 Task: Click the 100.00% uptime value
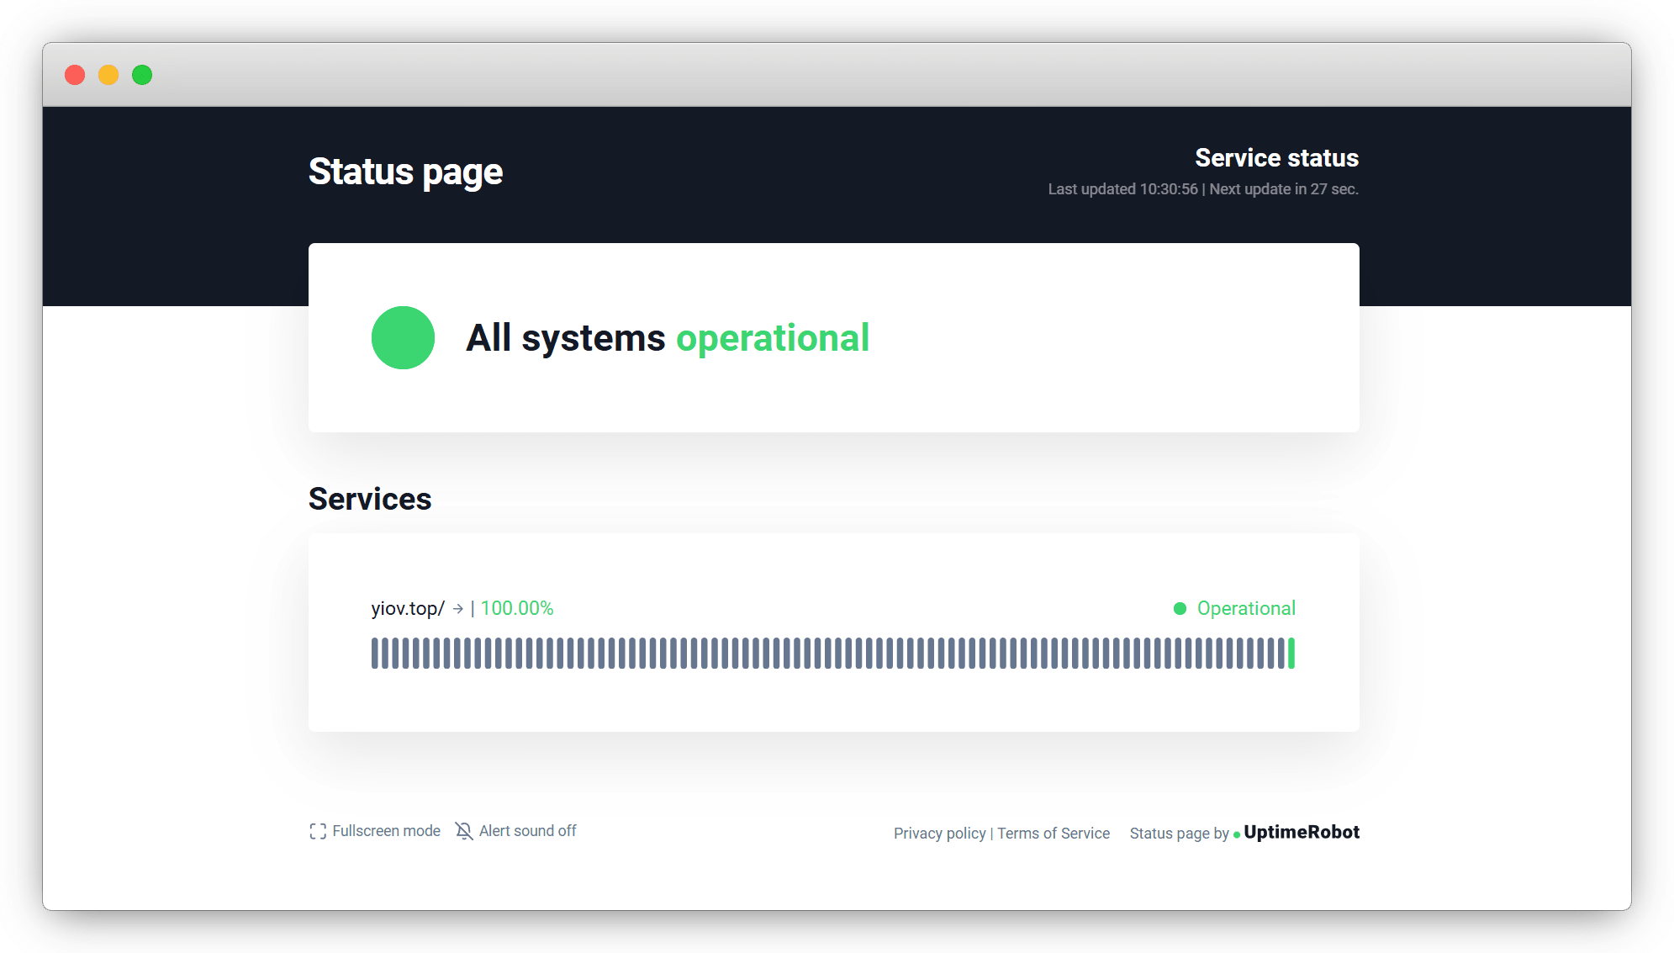point(517,608)
